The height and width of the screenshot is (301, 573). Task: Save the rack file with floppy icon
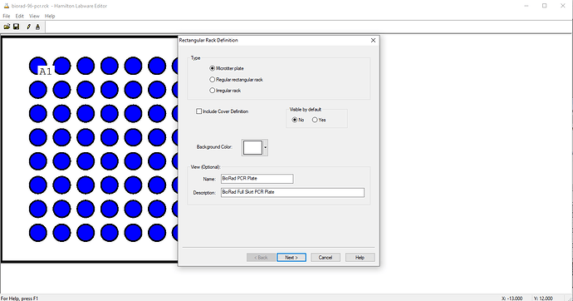coord(16,27)
